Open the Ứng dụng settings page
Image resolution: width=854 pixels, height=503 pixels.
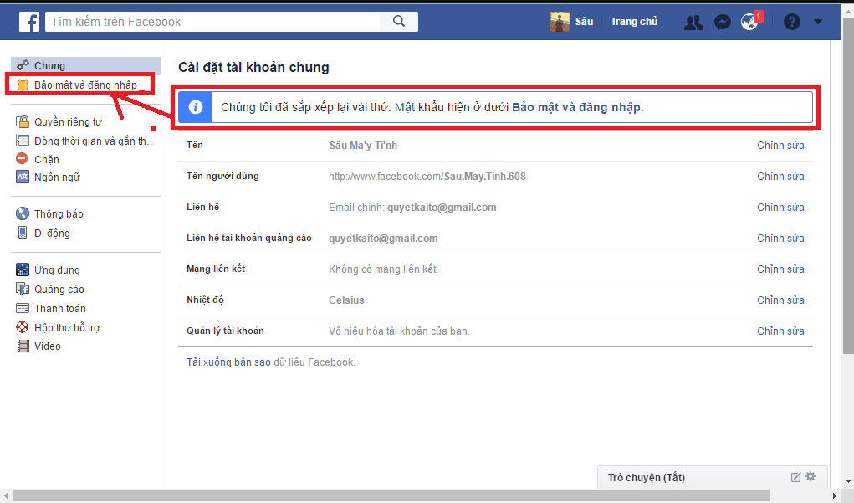tap(57, 269)
